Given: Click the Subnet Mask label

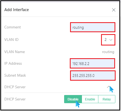Looking at the screenshot, I should pyautogui.click(x=15, y=75).
